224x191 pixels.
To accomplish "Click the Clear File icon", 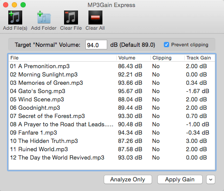I will (71, 17).
